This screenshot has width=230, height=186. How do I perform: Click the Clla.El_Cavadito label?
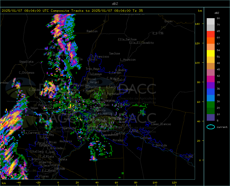click(141, 43)
